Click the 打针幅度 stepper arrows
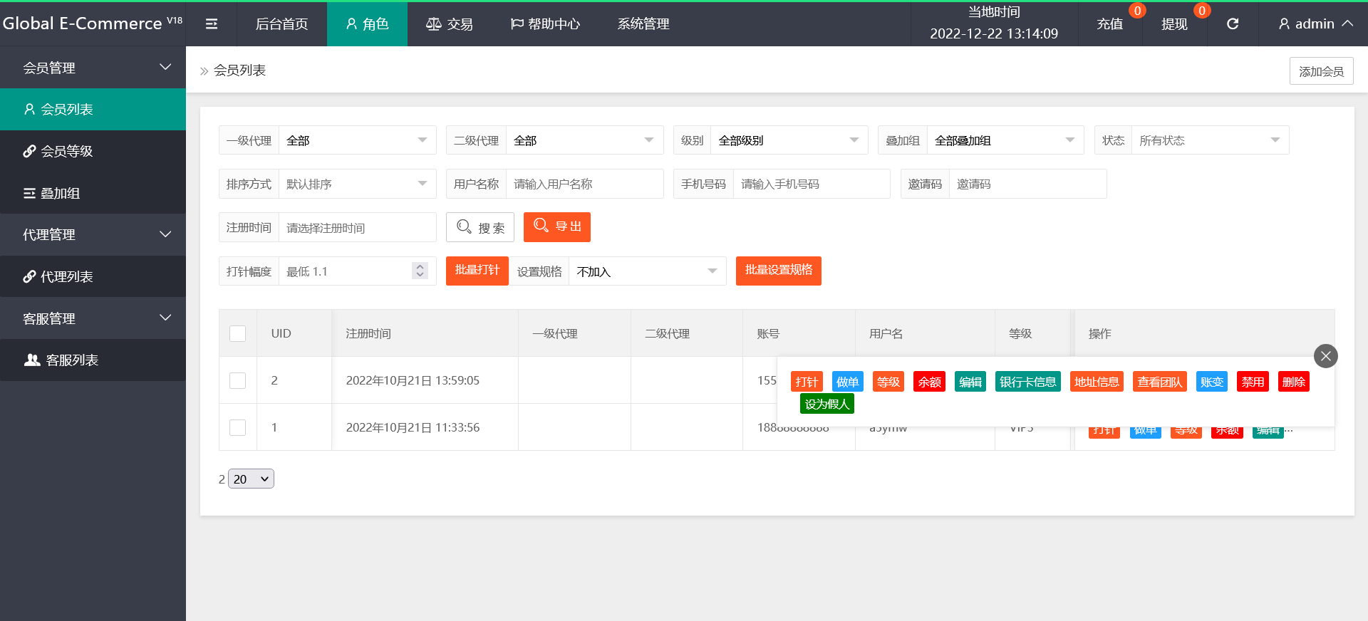This screenshot has height=621, width=1368. click(420, 271)
